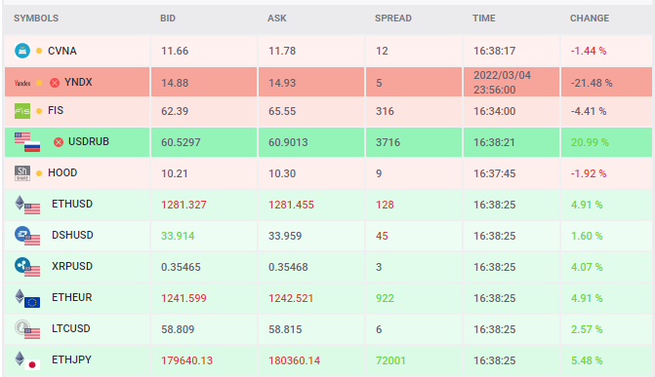Screen dimensions: 655x377
Task: Click the DSHUSD Dash coin icon
Action: click(27, 236)
